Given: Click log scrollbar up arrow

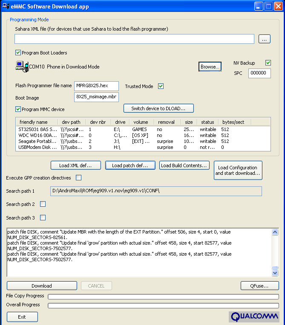Looking at the screenshot, I should (275, 232).
